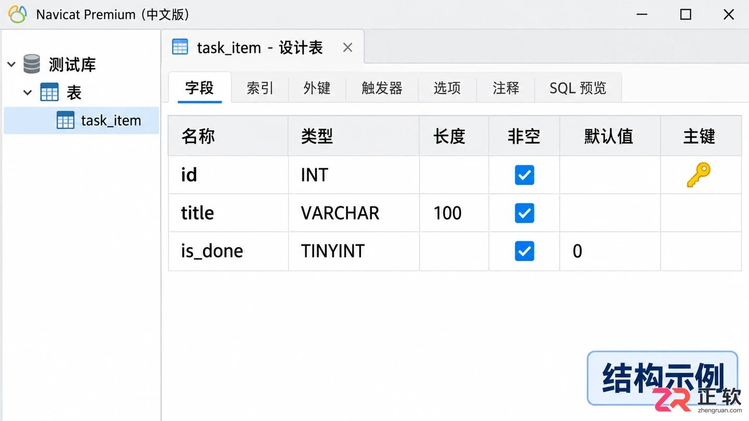Click the 默认值 column header
Image resolution: width=749 pixels, height=421 pixels.
[610, 136]
